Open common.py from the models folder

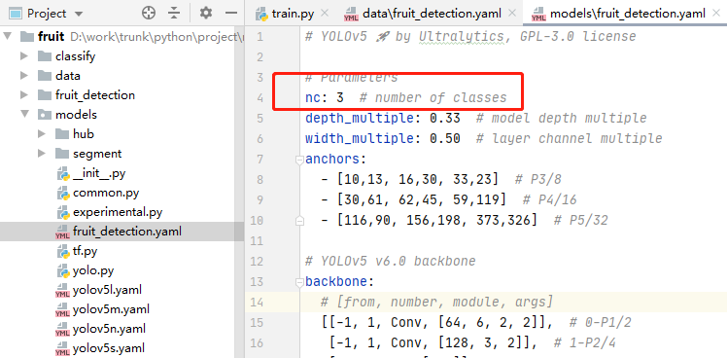pyautogui.click(x=106, y=193)
